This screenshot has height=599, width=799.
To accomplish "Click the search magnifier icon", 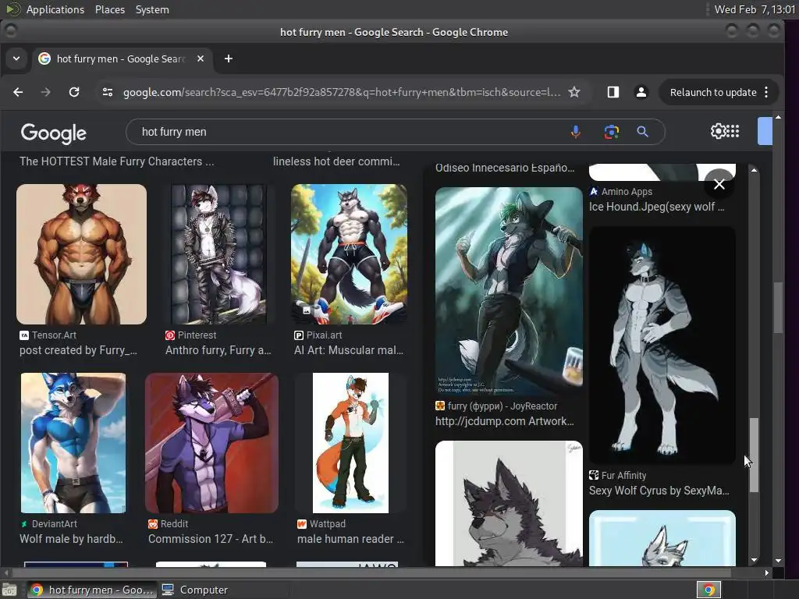I will point(642,132).
